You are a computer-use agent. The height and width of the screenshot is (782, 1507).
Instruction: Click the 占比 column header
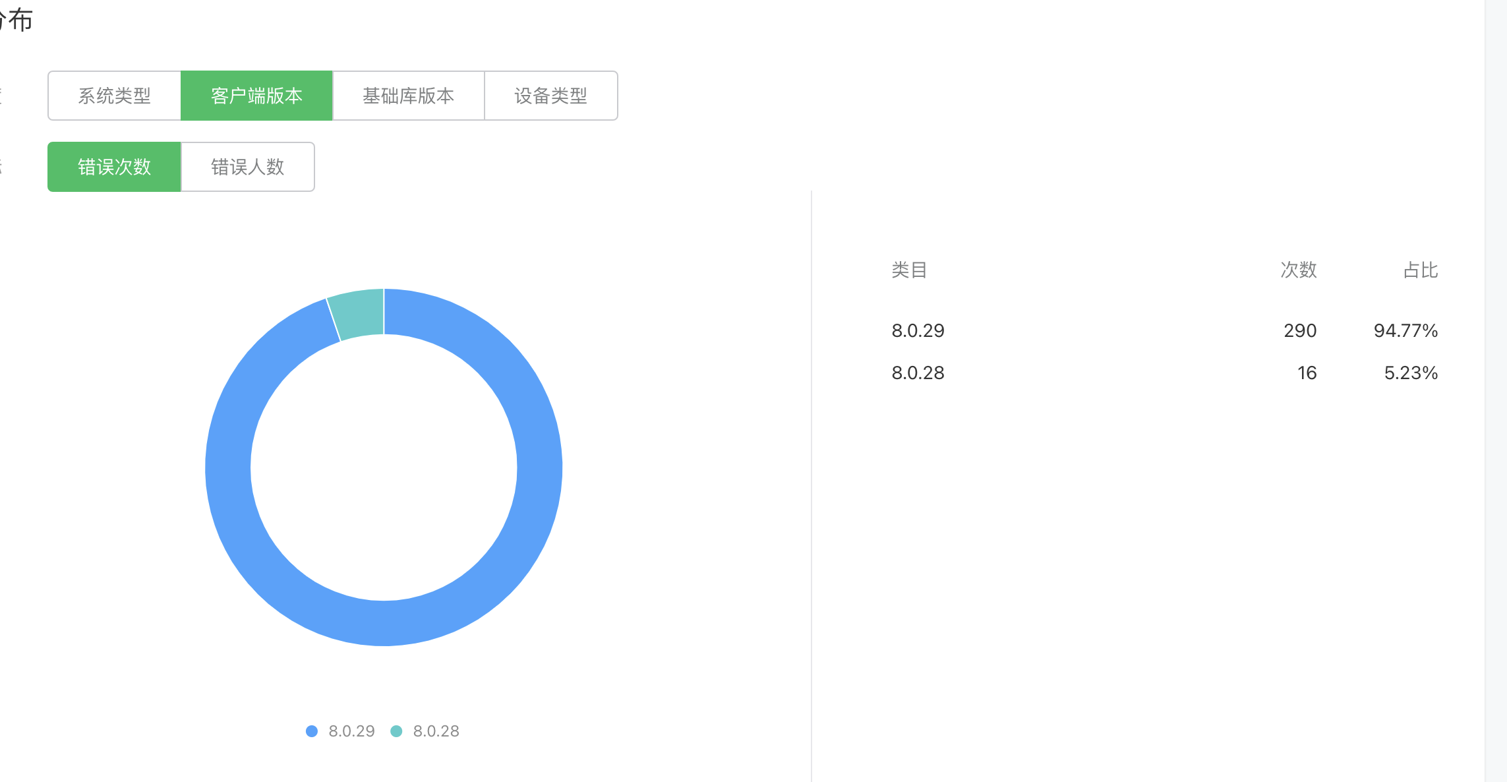click(x=1420, y=270)
